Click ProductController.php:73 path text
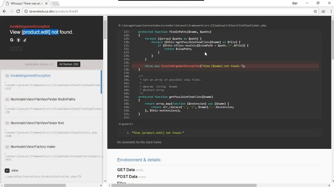Viewport: 334px width, 187px height. coord(43,177)
